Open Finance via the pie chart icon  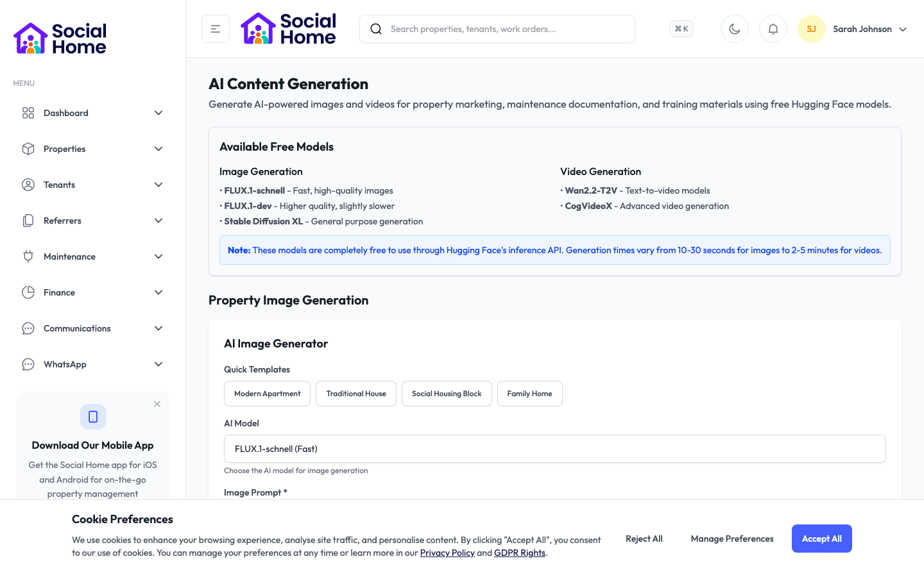[28, 292]
